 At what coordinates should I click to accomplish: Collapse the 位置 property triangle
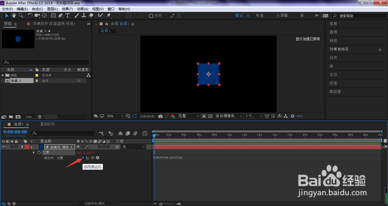(34, 152)
